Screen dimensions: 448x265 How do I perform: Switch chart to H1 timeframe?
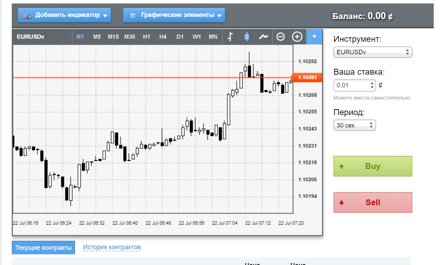(146, 37)
